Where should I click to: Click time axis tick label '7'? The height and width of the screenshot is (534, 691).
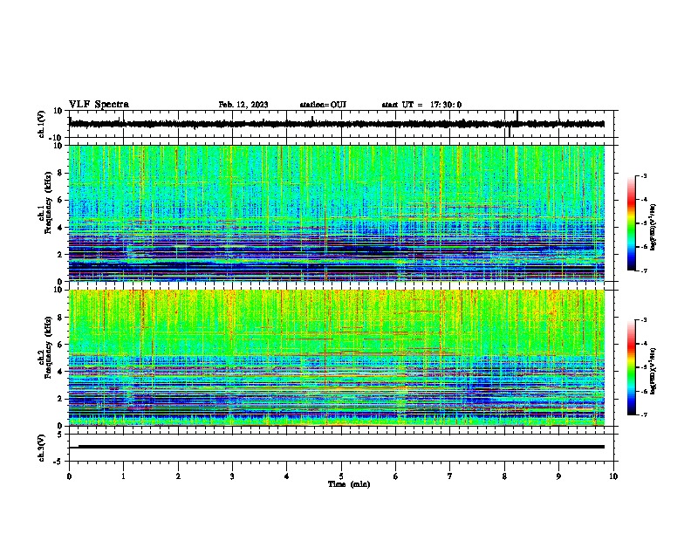[x=450, y=476]
